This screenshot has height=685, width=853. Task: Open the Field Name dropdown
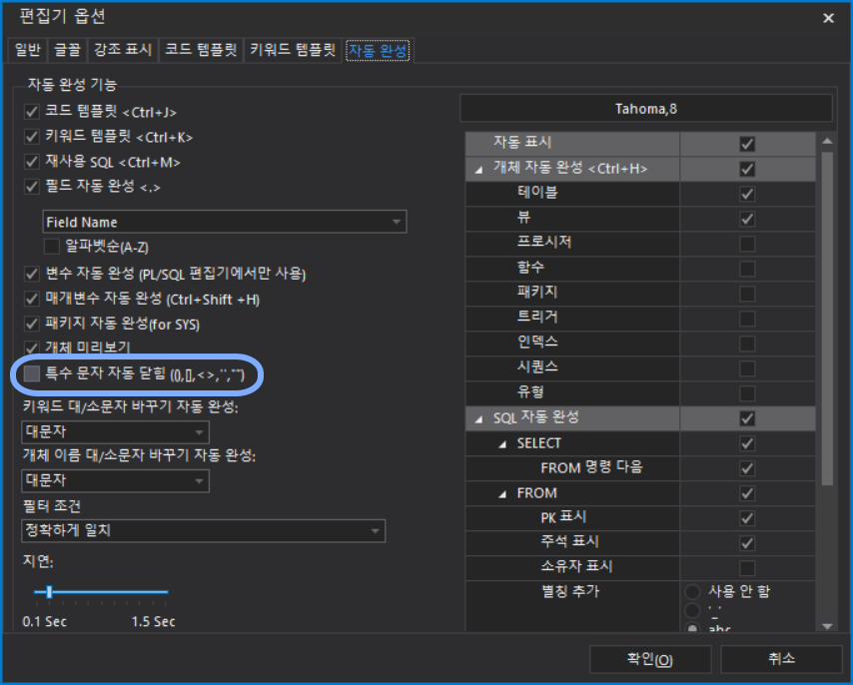[224, 222]
